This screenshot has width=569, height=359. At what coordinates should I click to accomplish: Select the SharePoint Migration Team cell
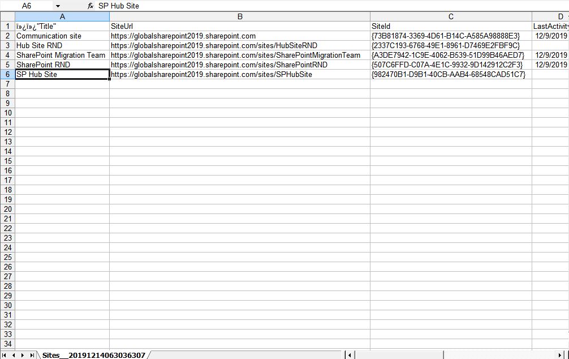[62, 55]
